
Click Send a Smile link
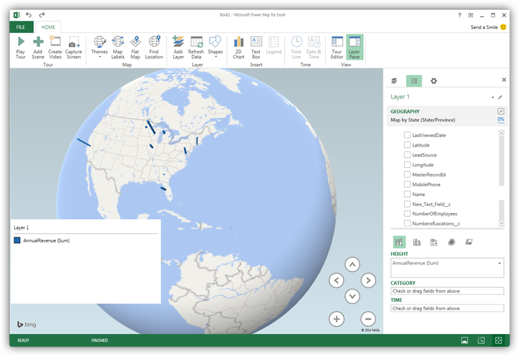pyautogui.click(x=484, y=27)
